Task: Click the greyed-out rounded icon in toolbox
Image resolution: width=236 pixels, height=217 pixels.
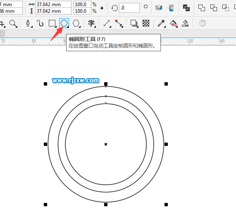Action: pos(203,23)
